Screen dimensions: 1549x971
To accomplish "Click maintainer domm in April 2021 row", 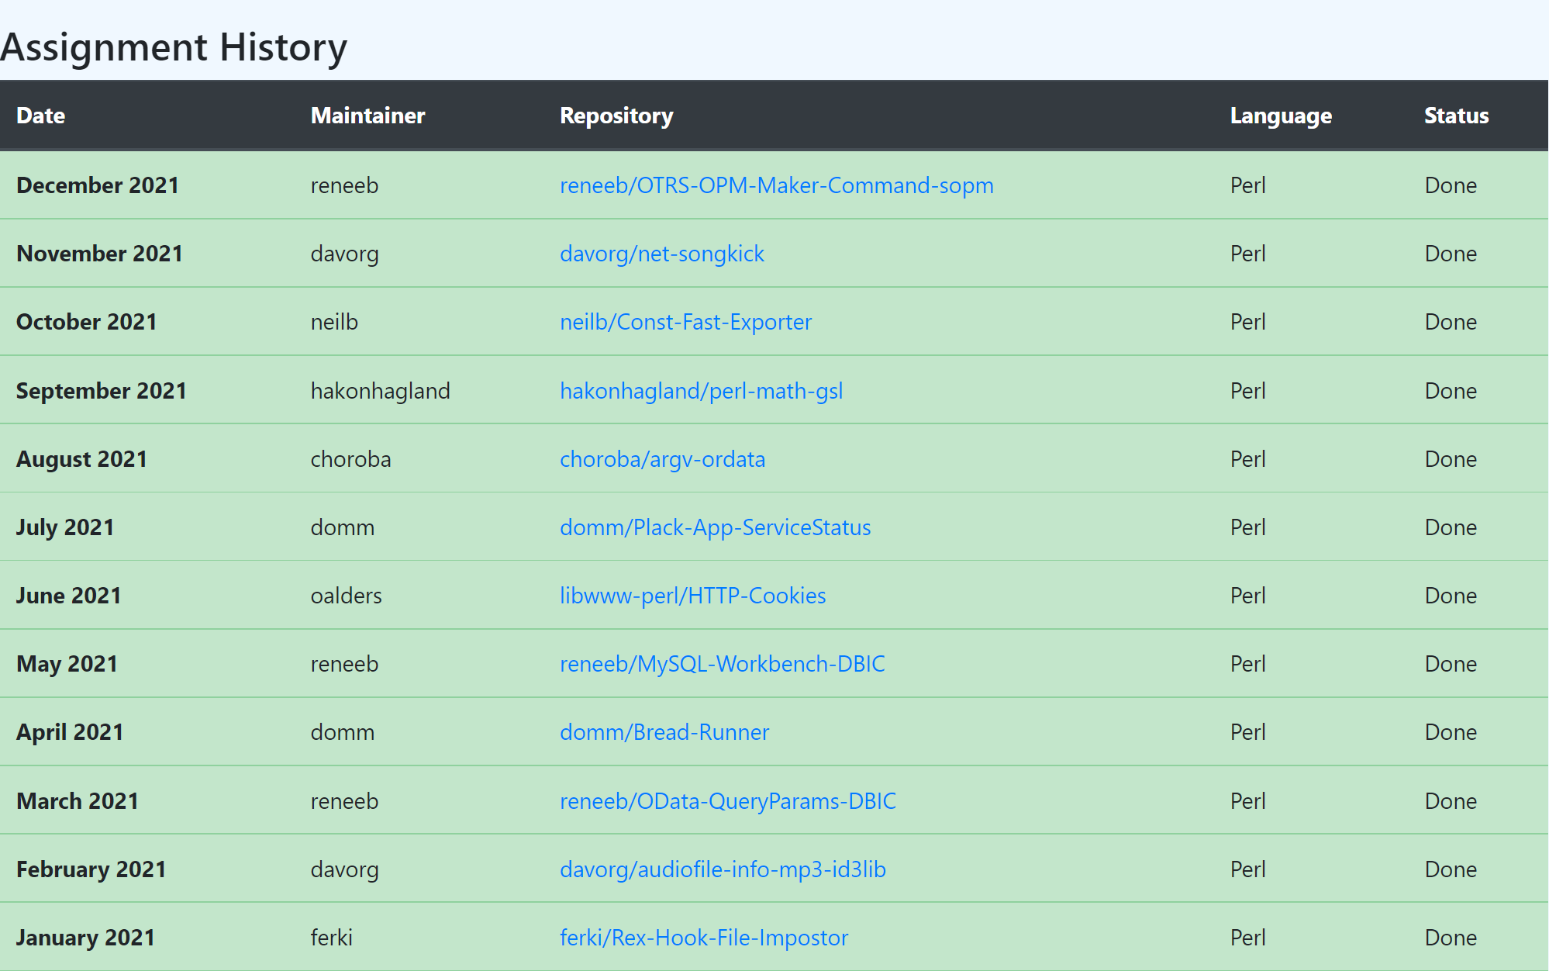I will point(342,732).
